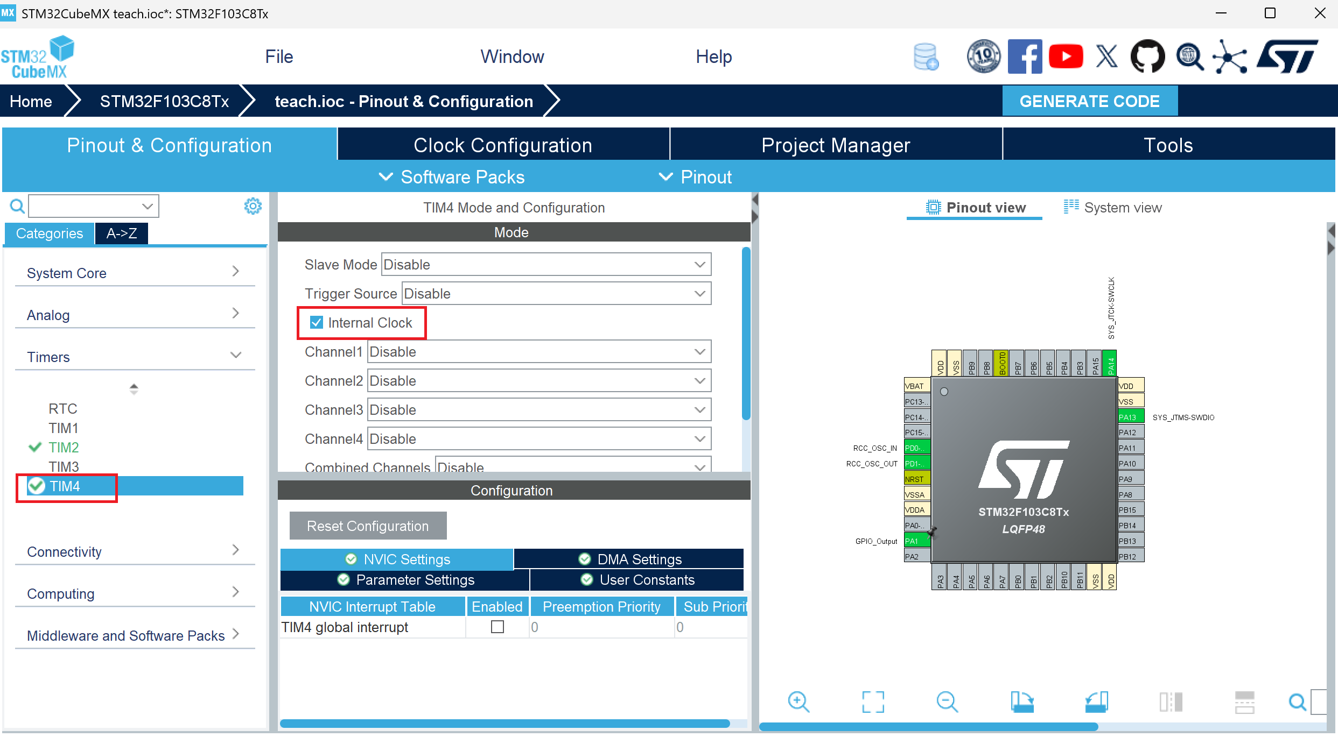Open the GitHub icon in header
The height and width of the screenshot is (737, 1338).
click(1147, 56)
